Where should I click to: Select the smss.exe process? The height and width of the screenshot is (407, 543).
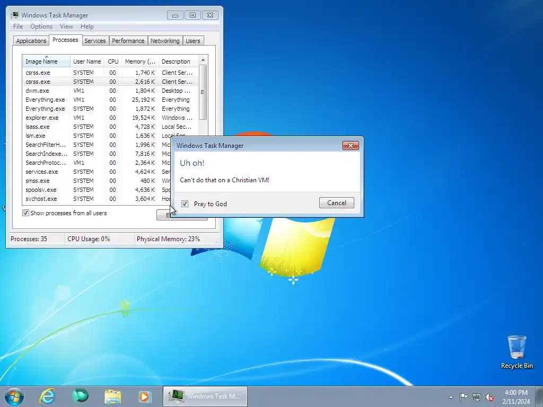[x=97, y=181]
